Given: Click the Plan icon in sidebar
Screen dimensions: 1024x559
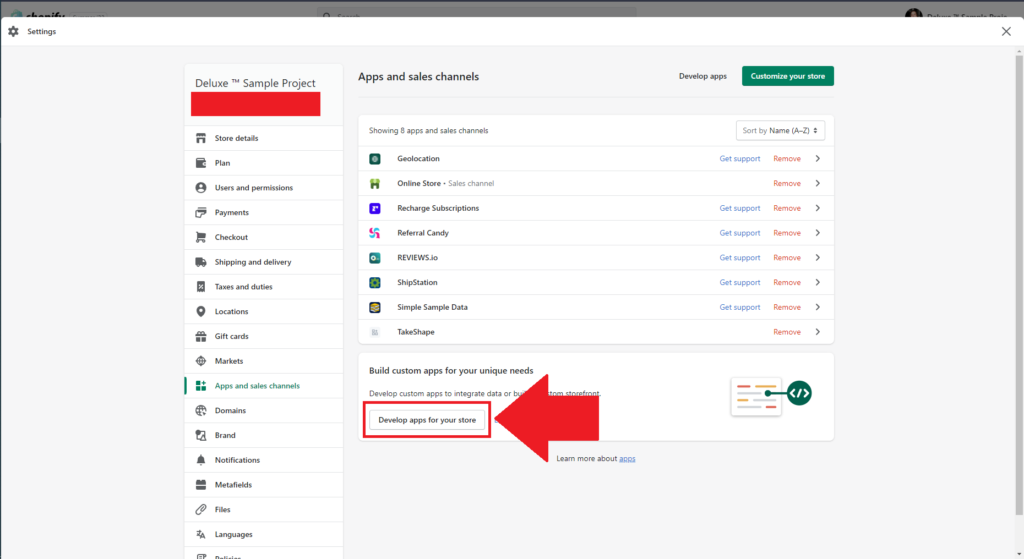Looking at the screenshot, I should coord(201,163).
